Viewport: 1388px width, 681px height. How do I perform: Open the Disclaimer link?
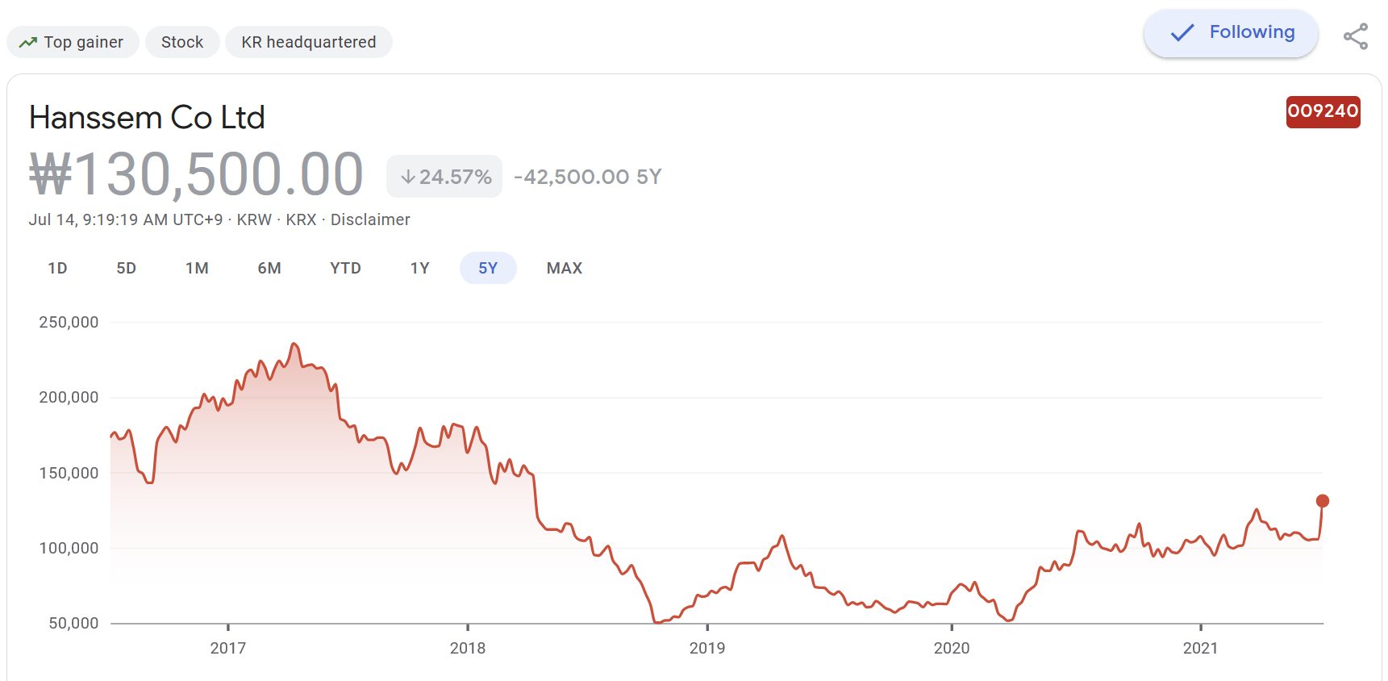370,219
